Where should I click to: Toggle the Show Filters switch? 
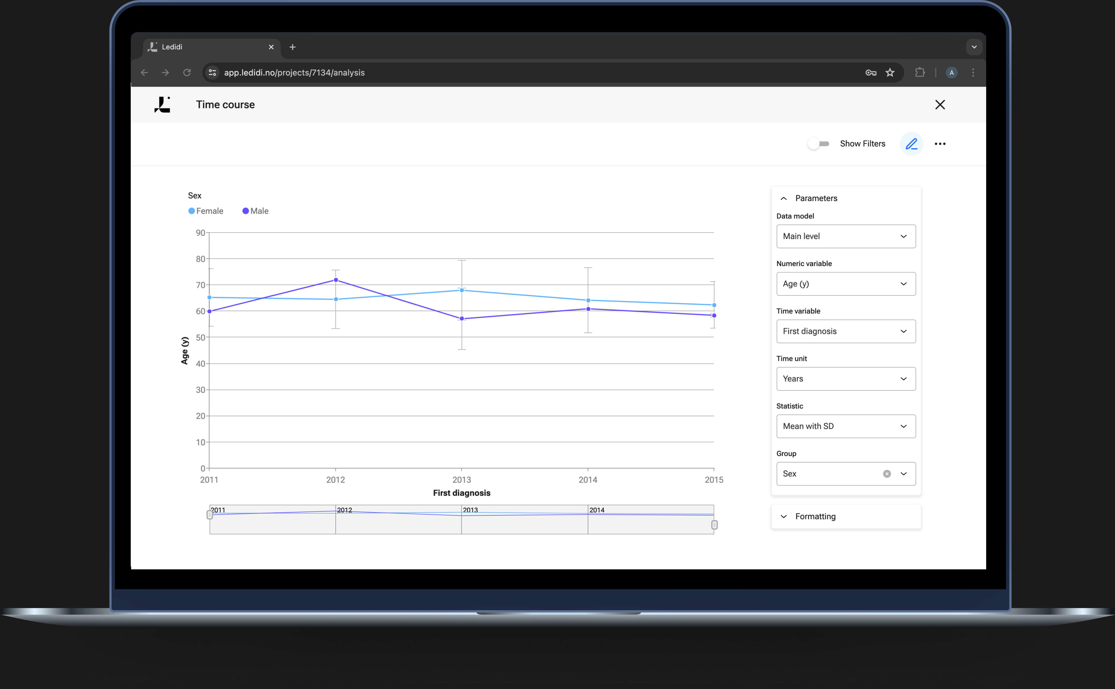tap(819, 144)
